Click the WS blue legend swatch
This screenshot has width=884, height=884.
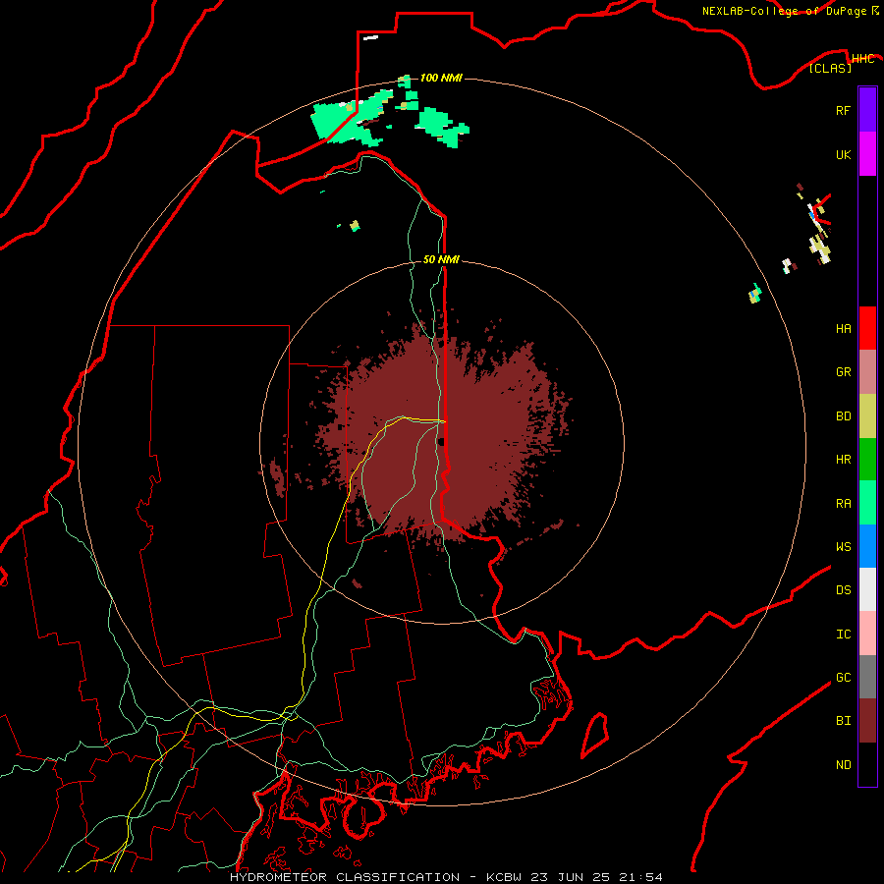click(x=867, y=546)
